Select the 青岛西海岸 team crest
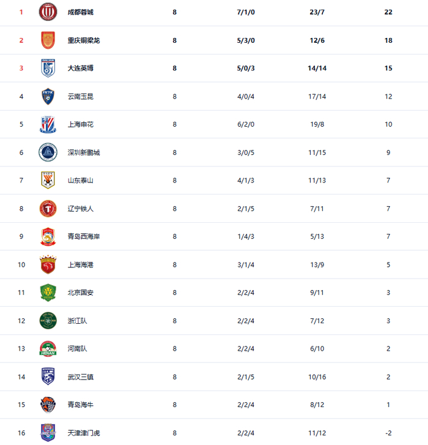This screenshot has height=445, width=428. tap(48, 237)
